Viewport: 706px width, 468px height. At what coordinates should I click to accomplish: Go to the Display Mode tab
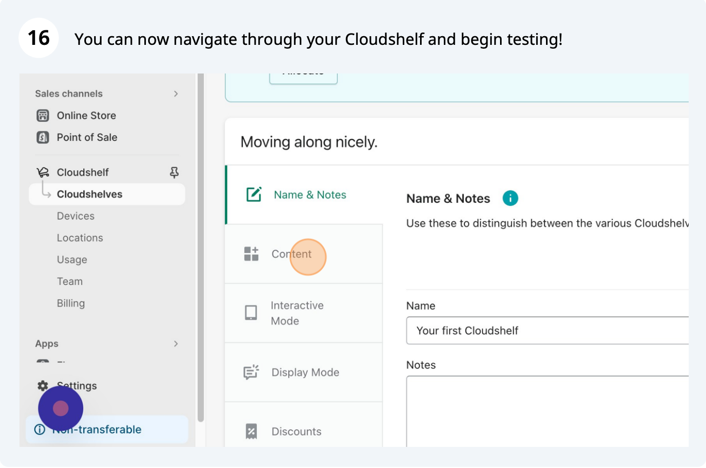coord(304,372)
